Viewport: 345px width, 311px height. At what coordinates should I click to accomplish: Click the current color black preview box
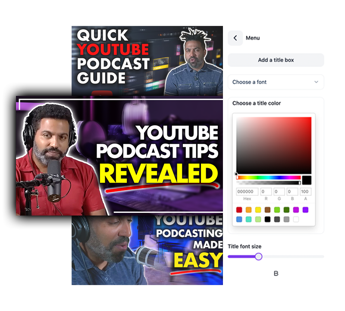coord(307,180)
